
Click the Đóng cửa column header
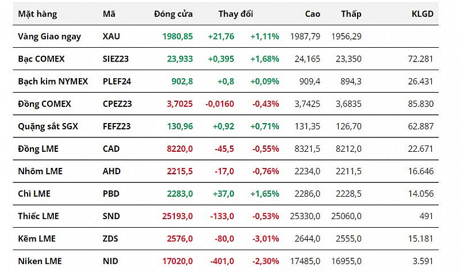point(173,14)
